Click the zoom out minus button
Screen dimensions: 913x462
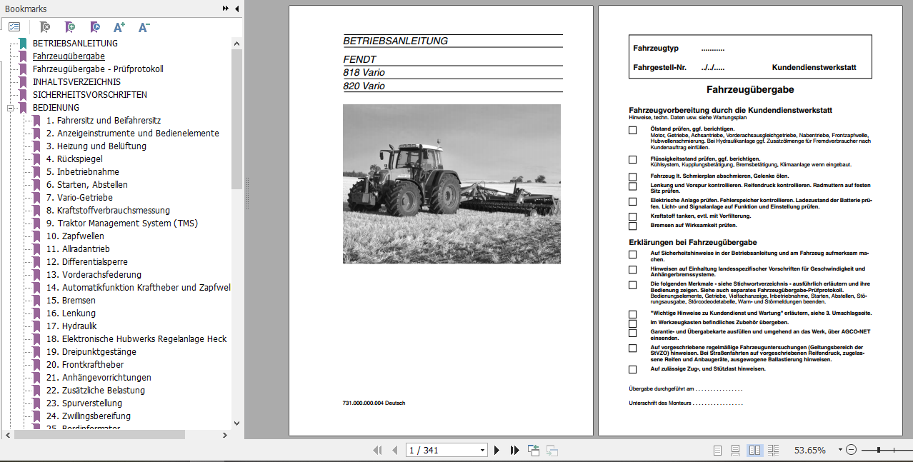pos(851,450)
